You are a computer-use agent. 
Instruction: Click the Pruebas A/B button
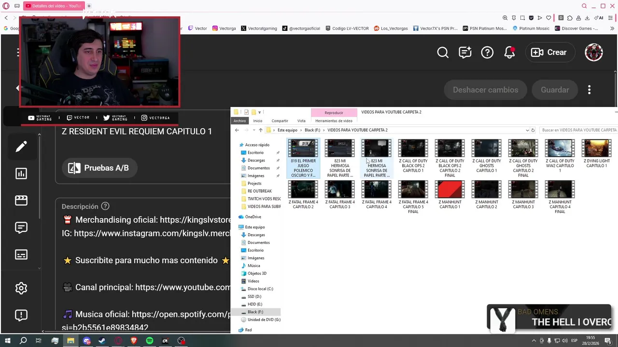click(99, 168)
